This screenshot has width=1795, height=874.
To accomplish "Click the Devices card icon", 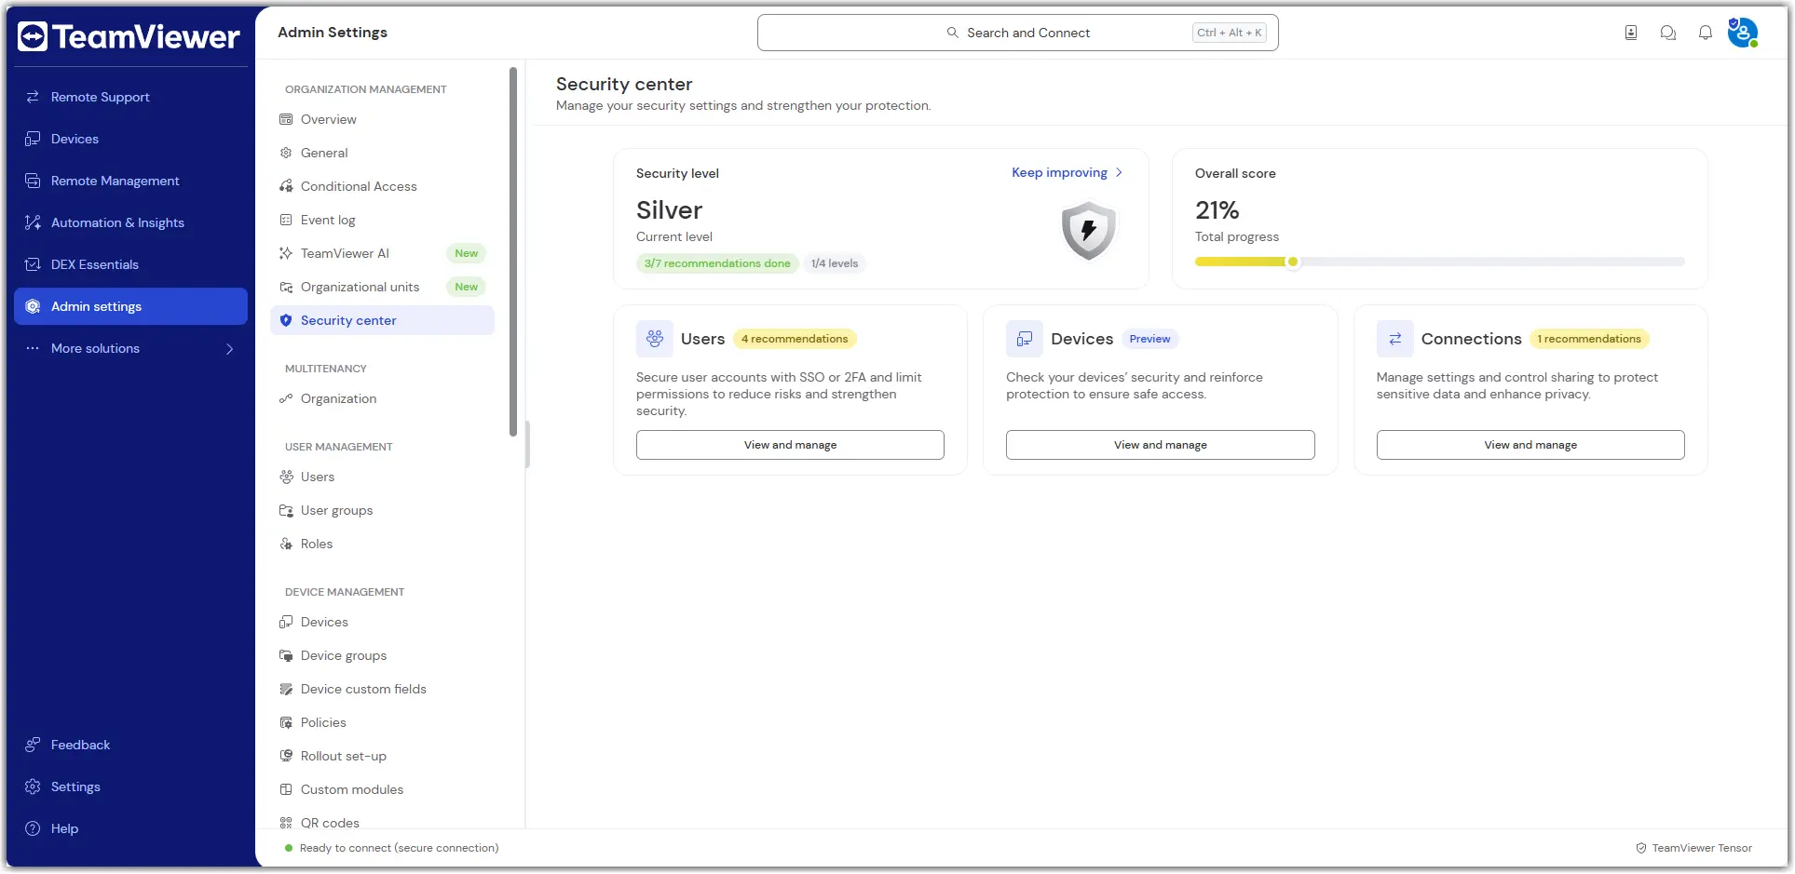I will pyautogui.click(x=1025, y=339).
